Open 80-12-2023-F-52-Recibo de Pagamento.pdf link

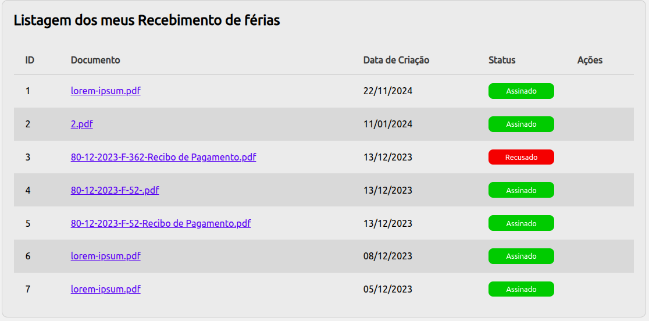pyautogui.click(x=161, y=223)
